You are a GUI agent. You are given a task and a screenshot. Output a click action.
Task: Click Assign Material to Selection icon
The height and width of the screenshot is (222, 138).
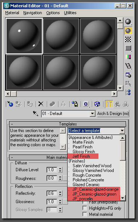tap(30, 104)
